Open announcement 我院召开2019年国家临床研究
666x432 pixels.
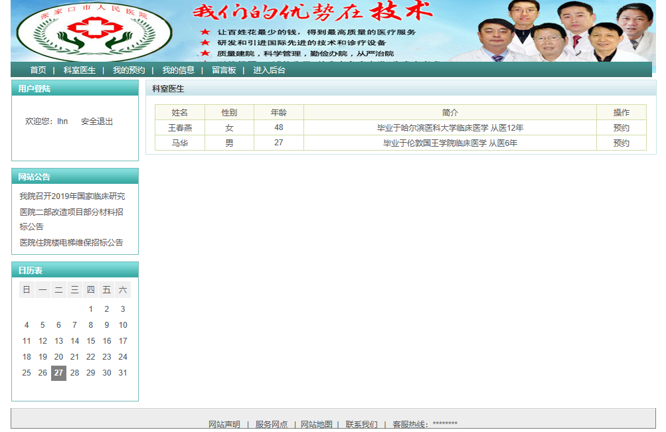(x=72, y=196)
